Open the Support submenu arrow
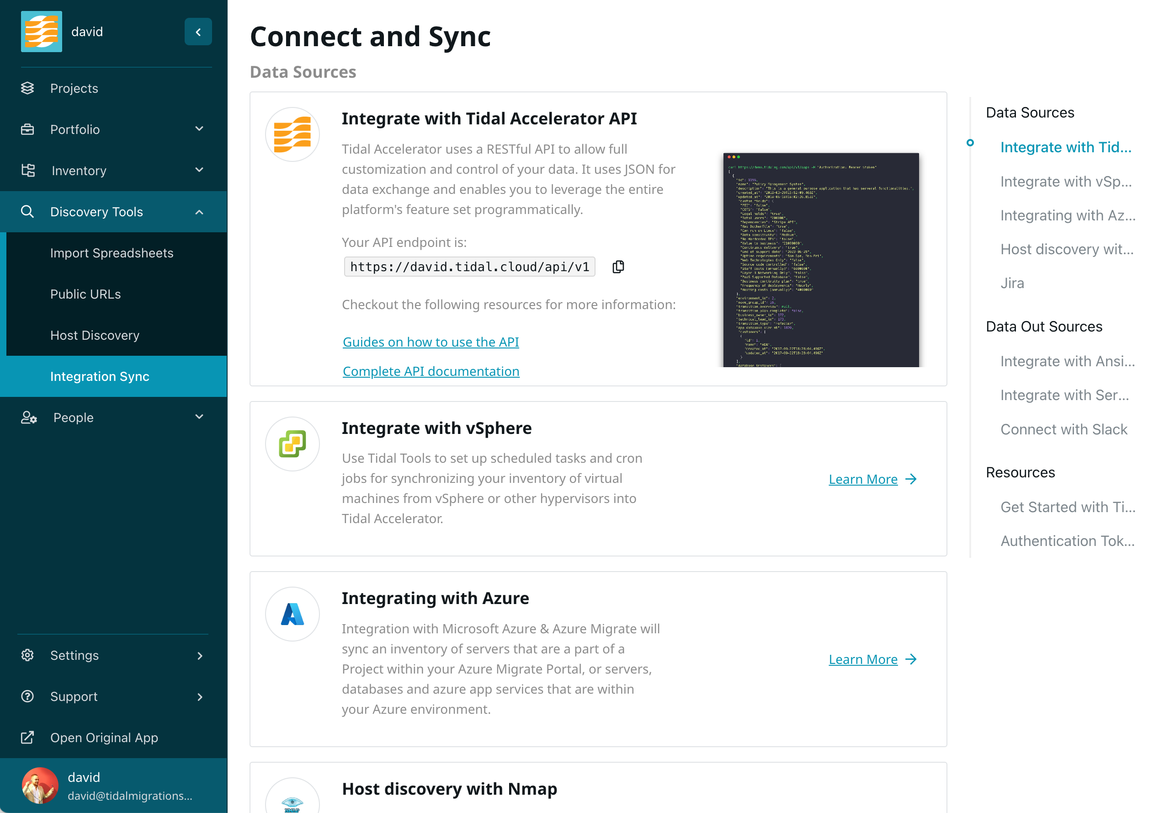The image size is (1159, 813). [x=200, y=697]
